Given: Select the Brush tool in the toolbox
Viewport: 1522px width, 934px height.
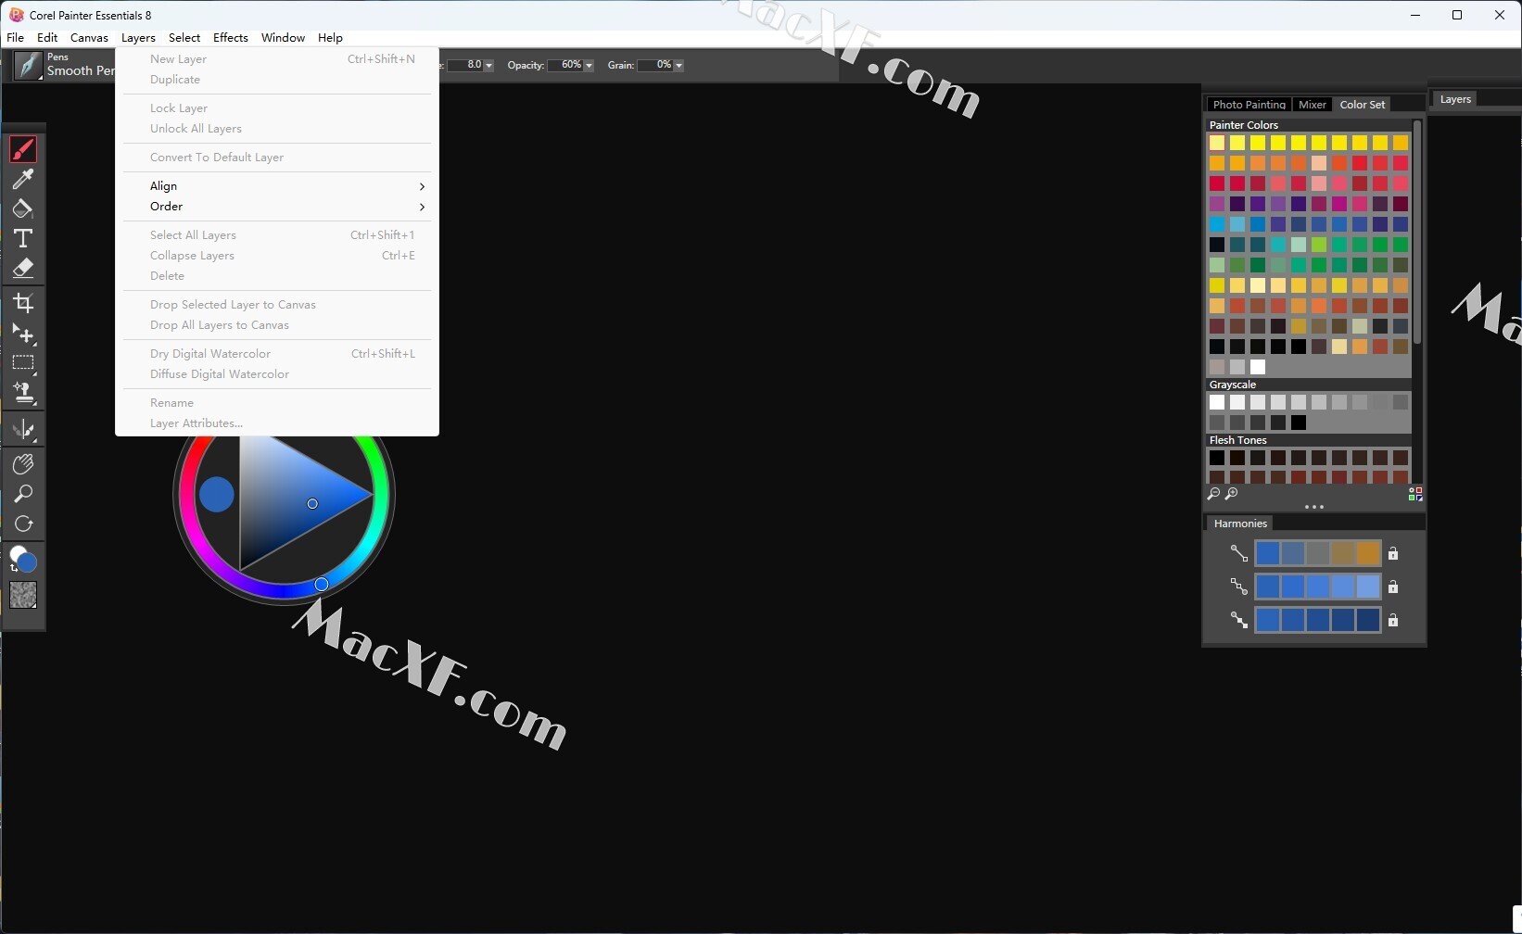Looking at the screenshot, I should pyautogui.click(x=23, y=149).
